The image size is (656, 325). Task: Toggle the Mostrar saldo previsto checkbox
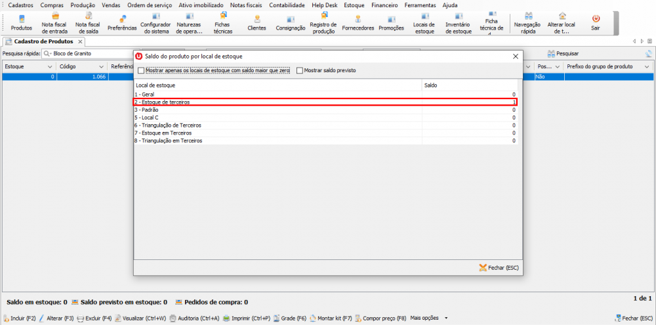pyautogui.click(x=300, y=70)
